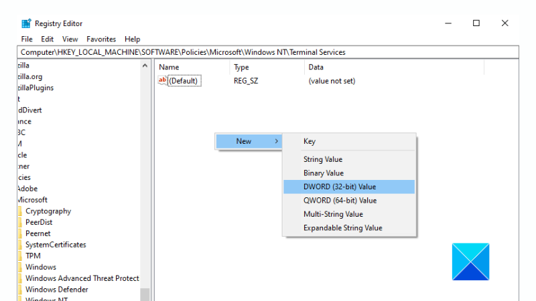Screen dimensions: 536x301
Task: Select the Windows key in the tree
Action: point(41,267)
